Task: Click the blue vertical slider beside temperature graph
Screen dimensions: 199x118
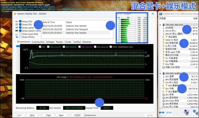Action: point(18,46)
